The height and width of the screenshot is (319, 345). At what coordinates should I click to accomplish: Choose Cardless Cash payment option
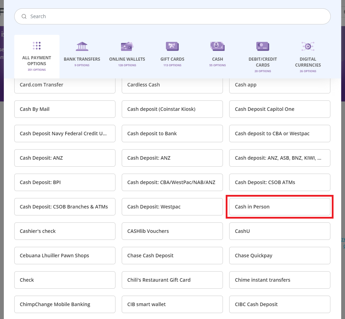(x=172, y=85)
